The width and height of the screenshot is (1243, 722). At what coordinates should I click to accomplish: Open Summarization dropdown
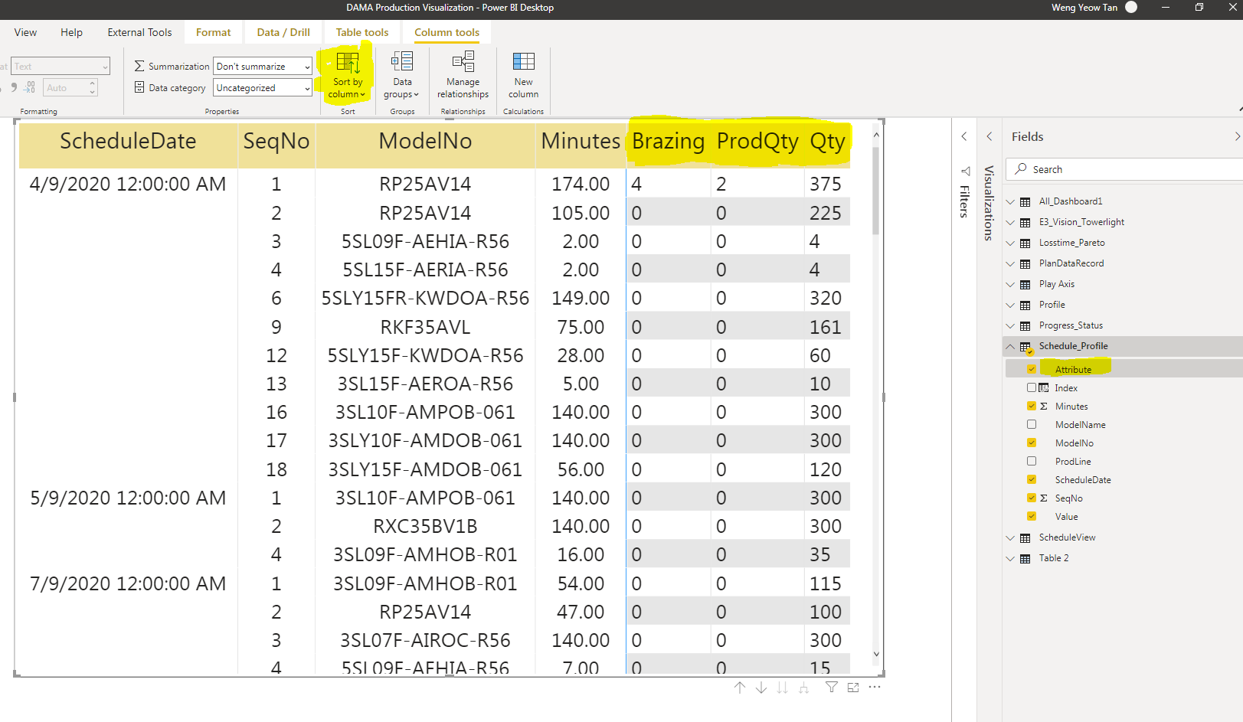point(263,67)
